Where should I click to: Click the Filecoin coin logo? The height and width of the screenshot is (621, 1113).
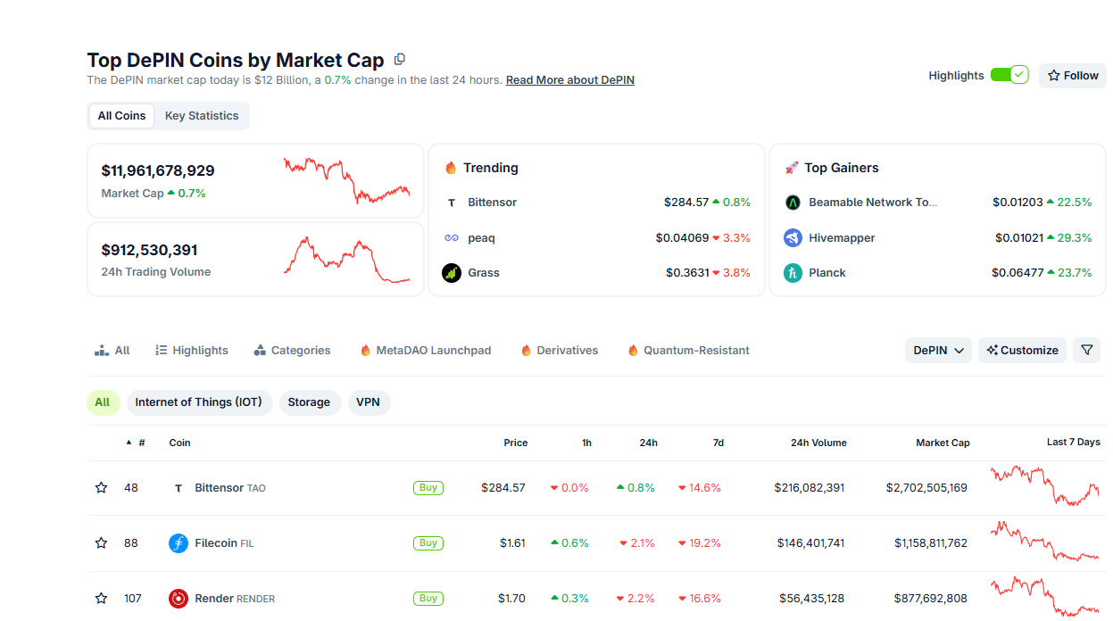179,543
